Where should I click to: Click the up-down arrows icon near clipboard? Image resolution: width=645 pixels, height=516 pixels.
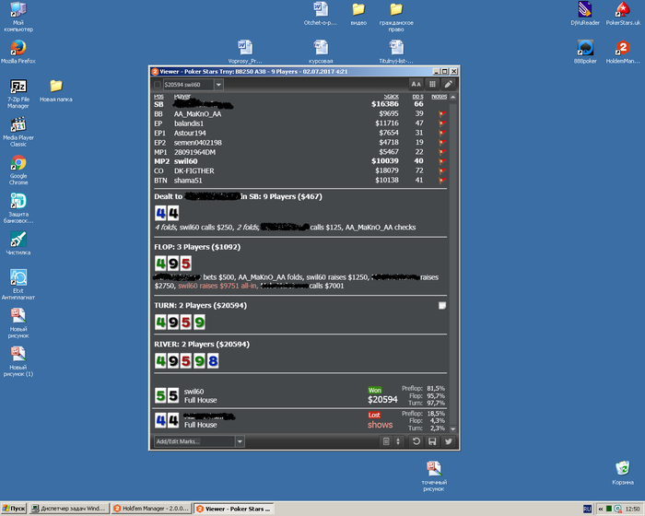pos(398,441)
